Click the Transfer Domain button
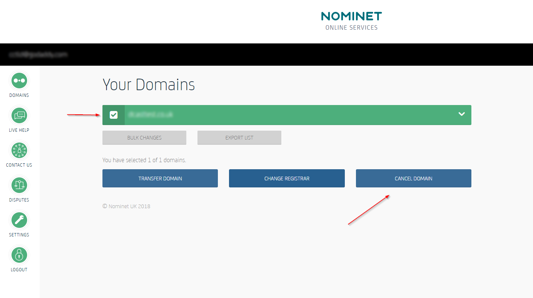This screenshot has width=533, height=298. tap(160, 179)
